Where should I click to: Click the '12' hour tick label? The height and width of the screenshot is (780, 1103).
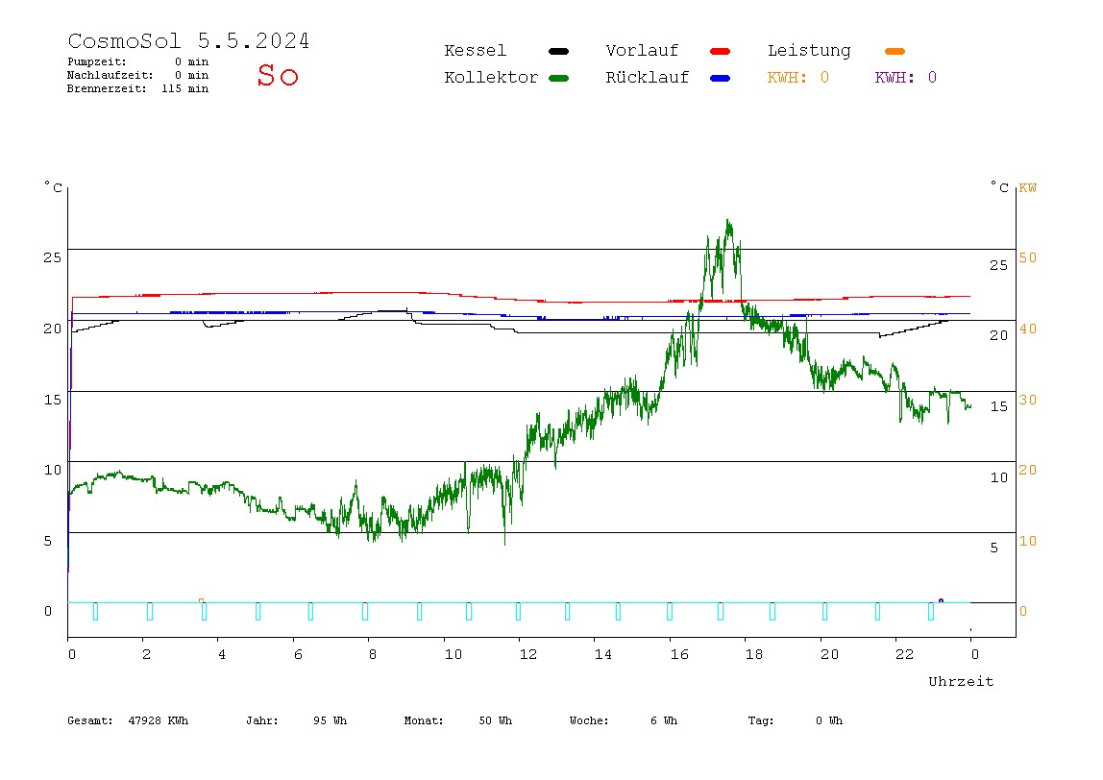click(x=528, y=655)
